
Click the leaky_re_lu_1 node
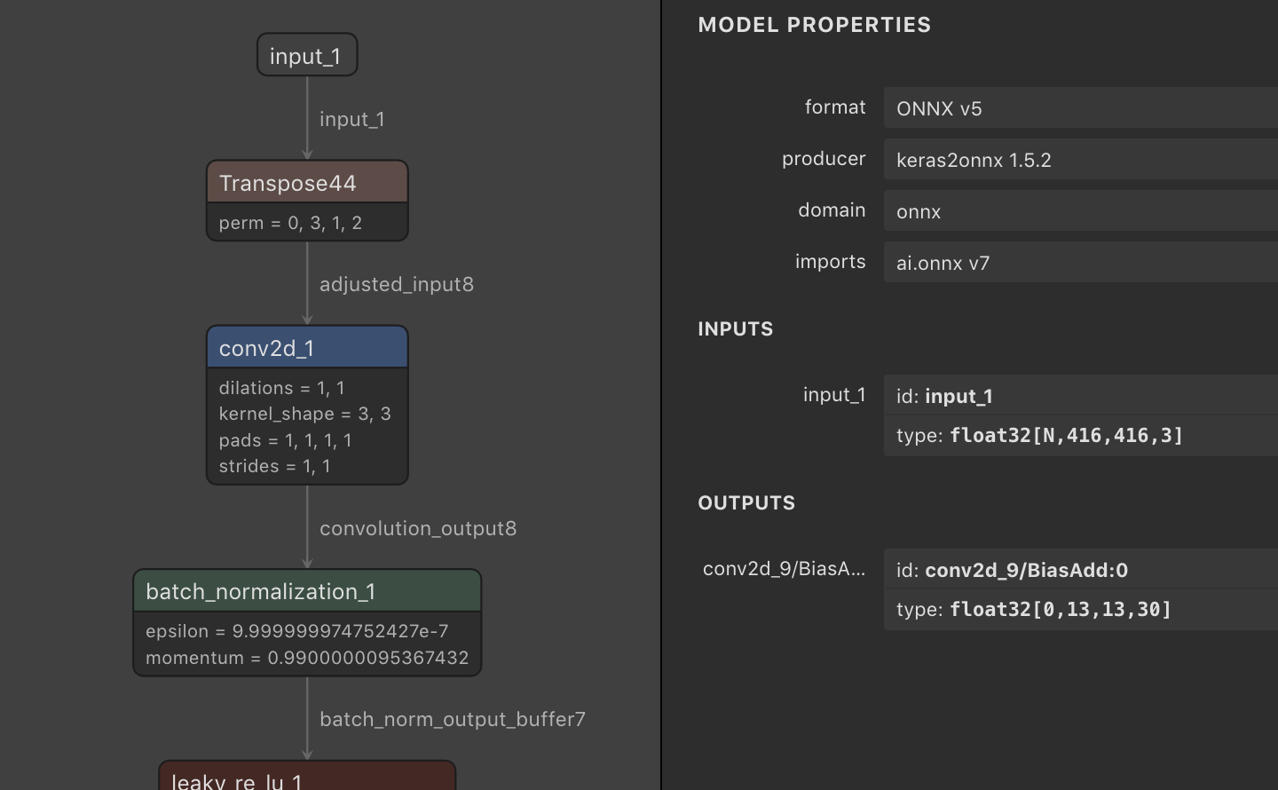(x=307, y=776)
